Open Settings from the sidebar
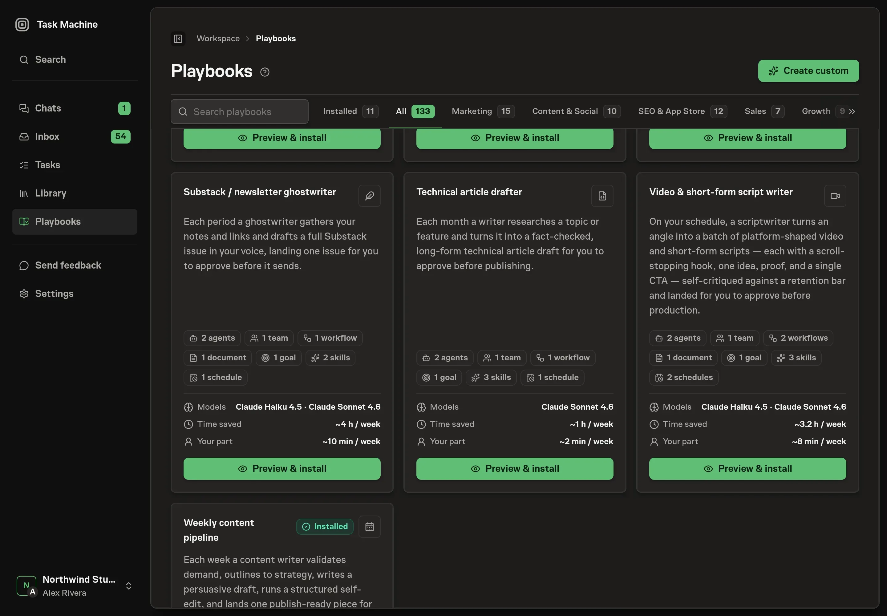 (75, 294)
